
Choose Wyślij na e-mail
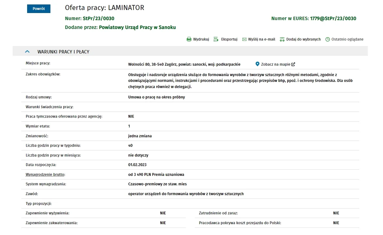262,39
